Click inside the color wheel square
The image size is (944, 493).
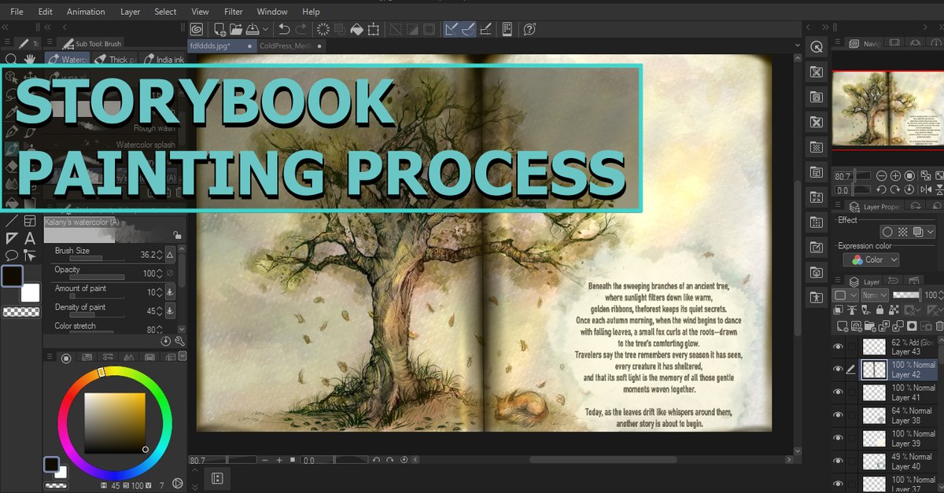[115, 422]
